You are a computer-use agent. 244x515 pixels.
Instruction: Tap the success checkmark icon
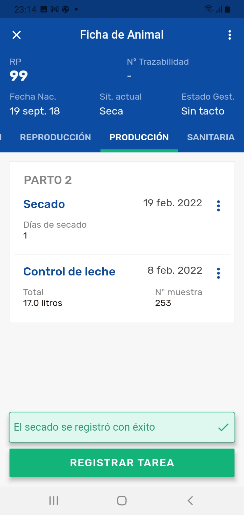tap(223, 427)
